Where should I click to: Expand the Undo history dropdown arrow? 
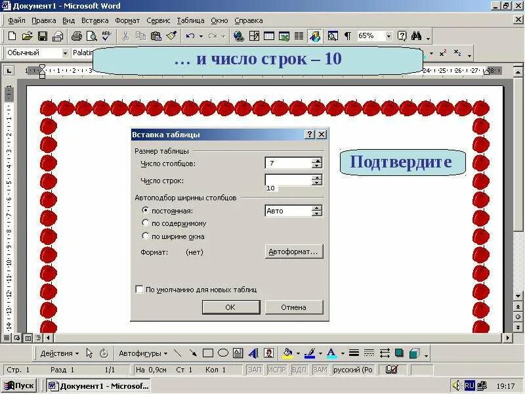[x=201, y=36]
